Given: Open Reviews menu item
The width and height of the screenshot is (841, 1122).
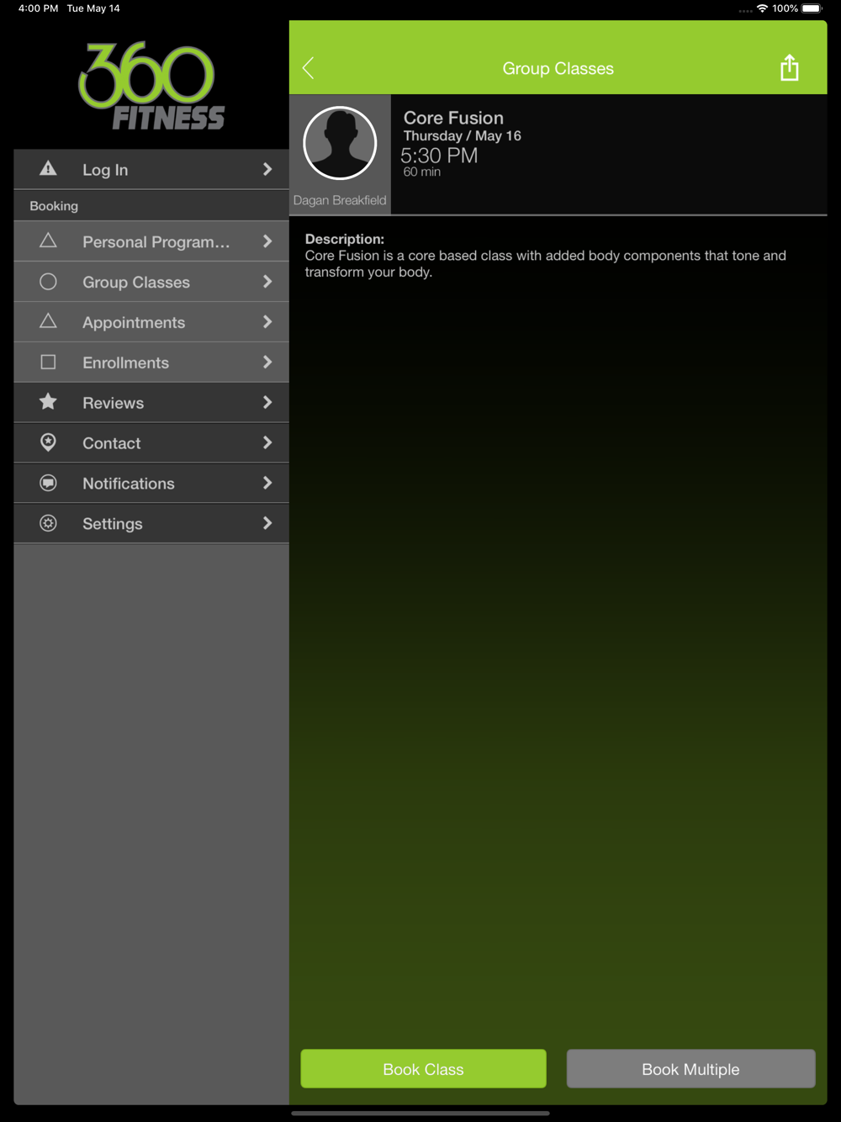Looking at the screenshot, I should pyautogui.click(x=151, y=403).
